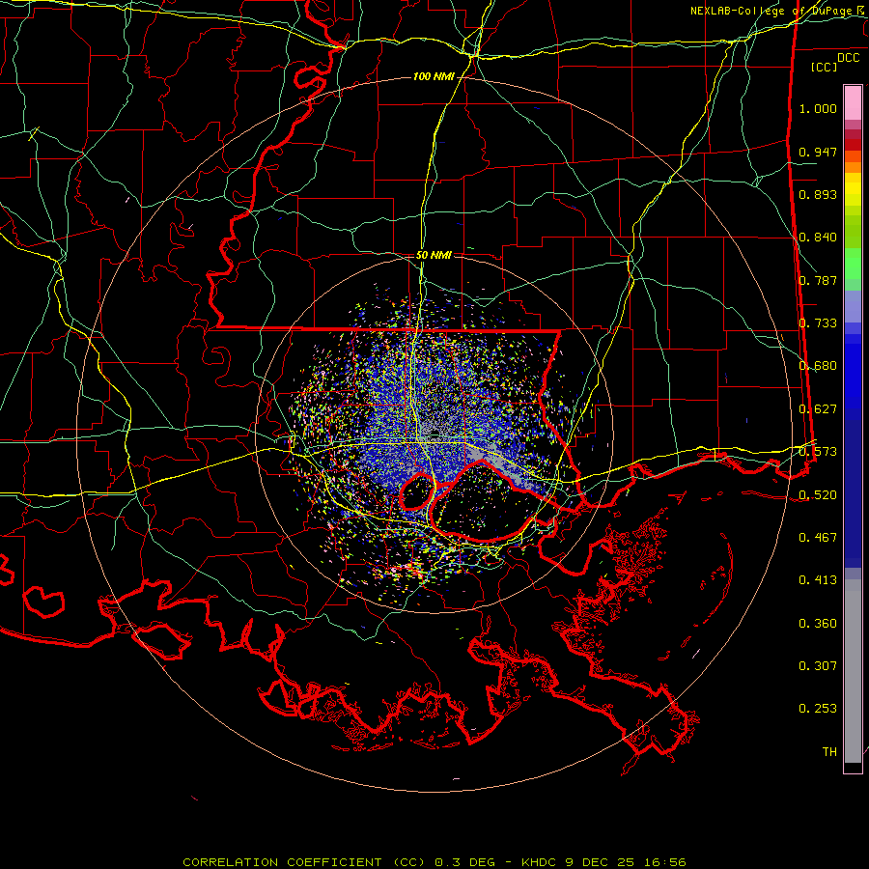The image size is (869, 869).
Task: Click the 0.680 legend value
Action: [x=818, y=366]
